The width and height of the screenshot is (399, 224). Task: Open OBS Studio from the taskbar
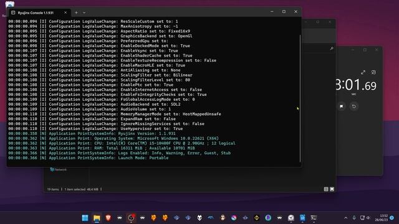click(131, 218)
